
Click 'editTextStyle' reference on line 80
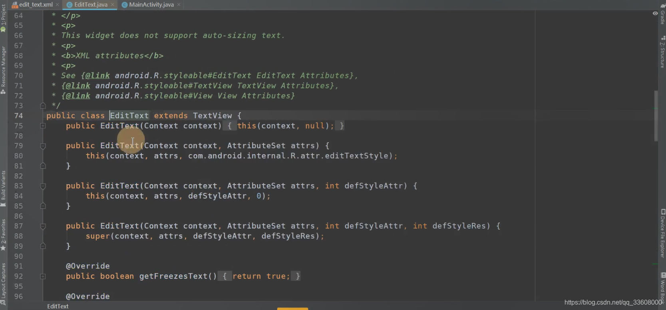point(356,156)
